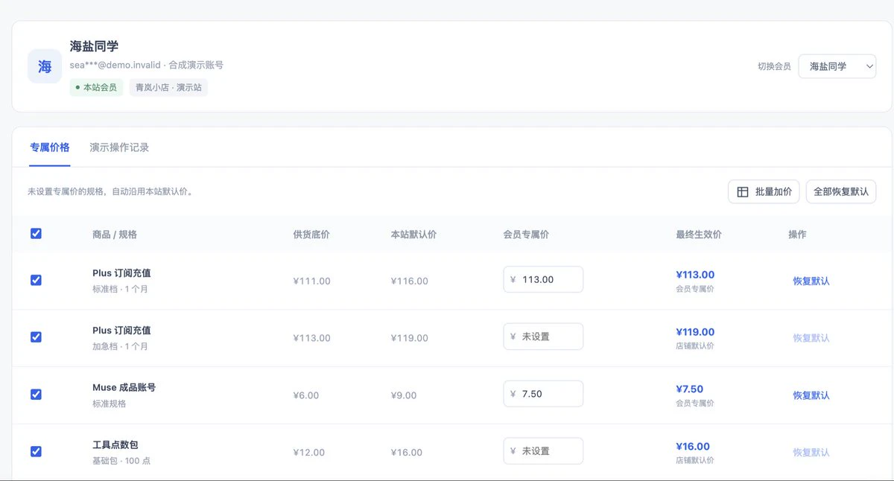
Task: Open the 批量加价 bulk markup button
Action: [764, 191]
